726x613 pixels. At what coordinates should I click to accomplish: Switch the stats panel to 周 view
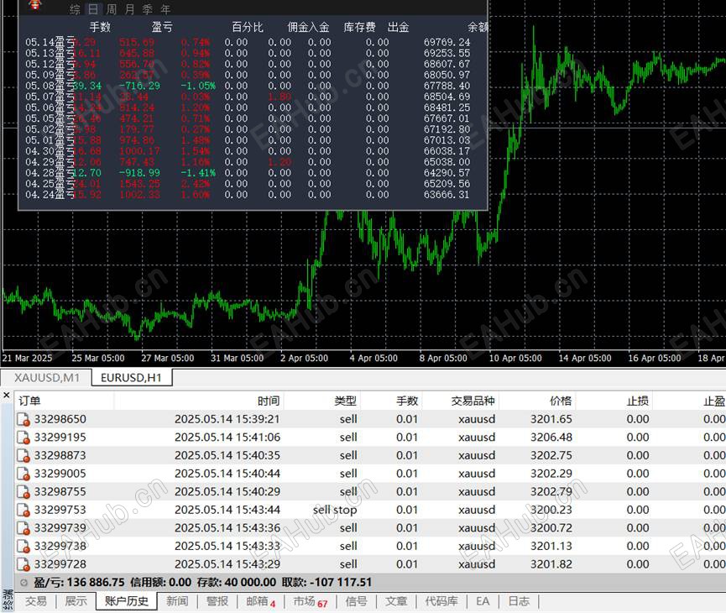pyautogui.click(x=111, y=9)
